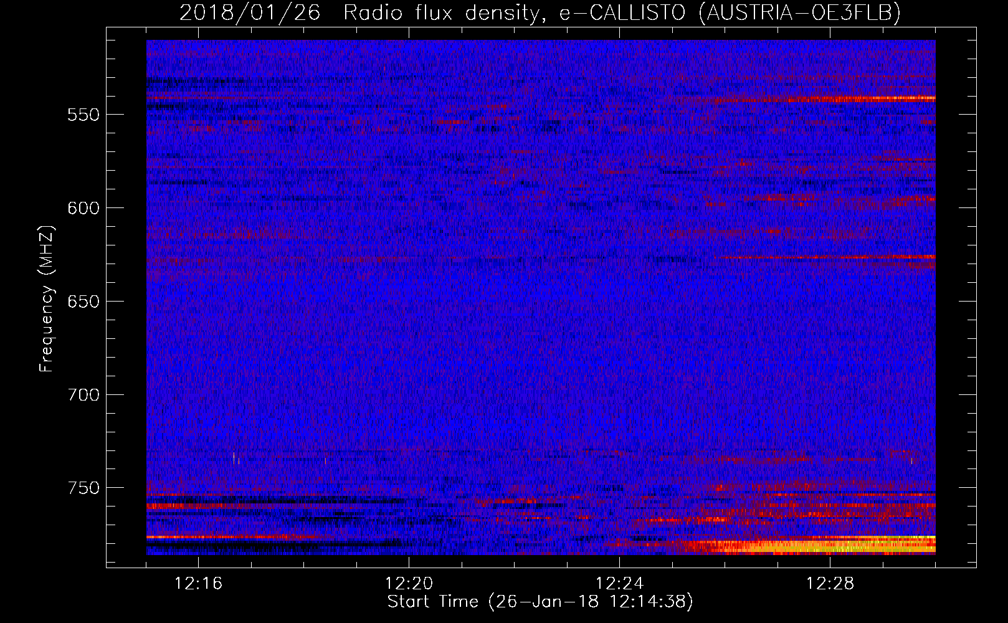This screenshot has height=623, width=1008.
Task: Select the 700 frequency axis label
Action: [x=83, y=395]
